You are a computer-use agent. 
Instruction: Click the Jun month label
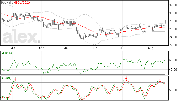click(x=94, y=48)
